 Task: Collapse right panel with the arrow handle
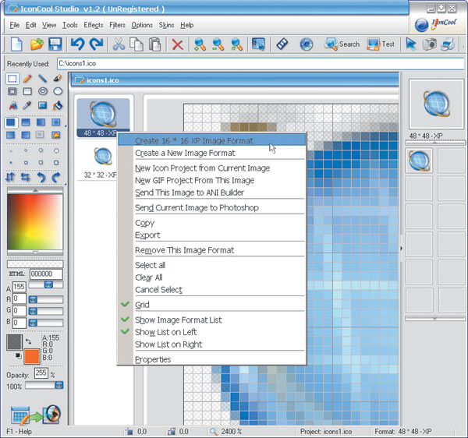[x=401, y=248]
